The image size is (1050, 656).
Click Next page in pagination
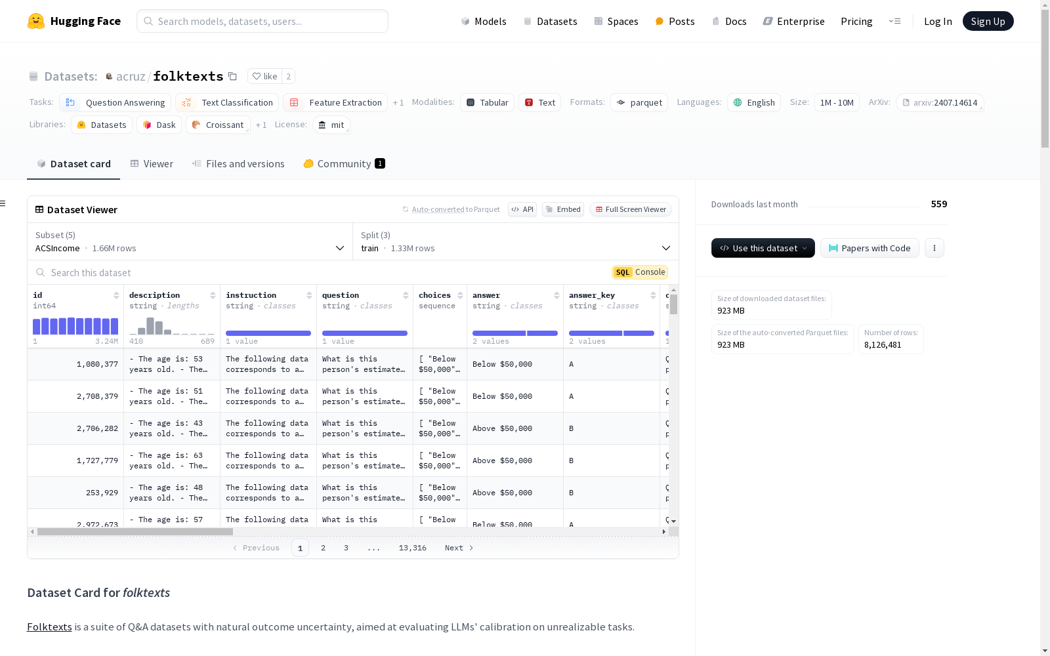[459, 548]
